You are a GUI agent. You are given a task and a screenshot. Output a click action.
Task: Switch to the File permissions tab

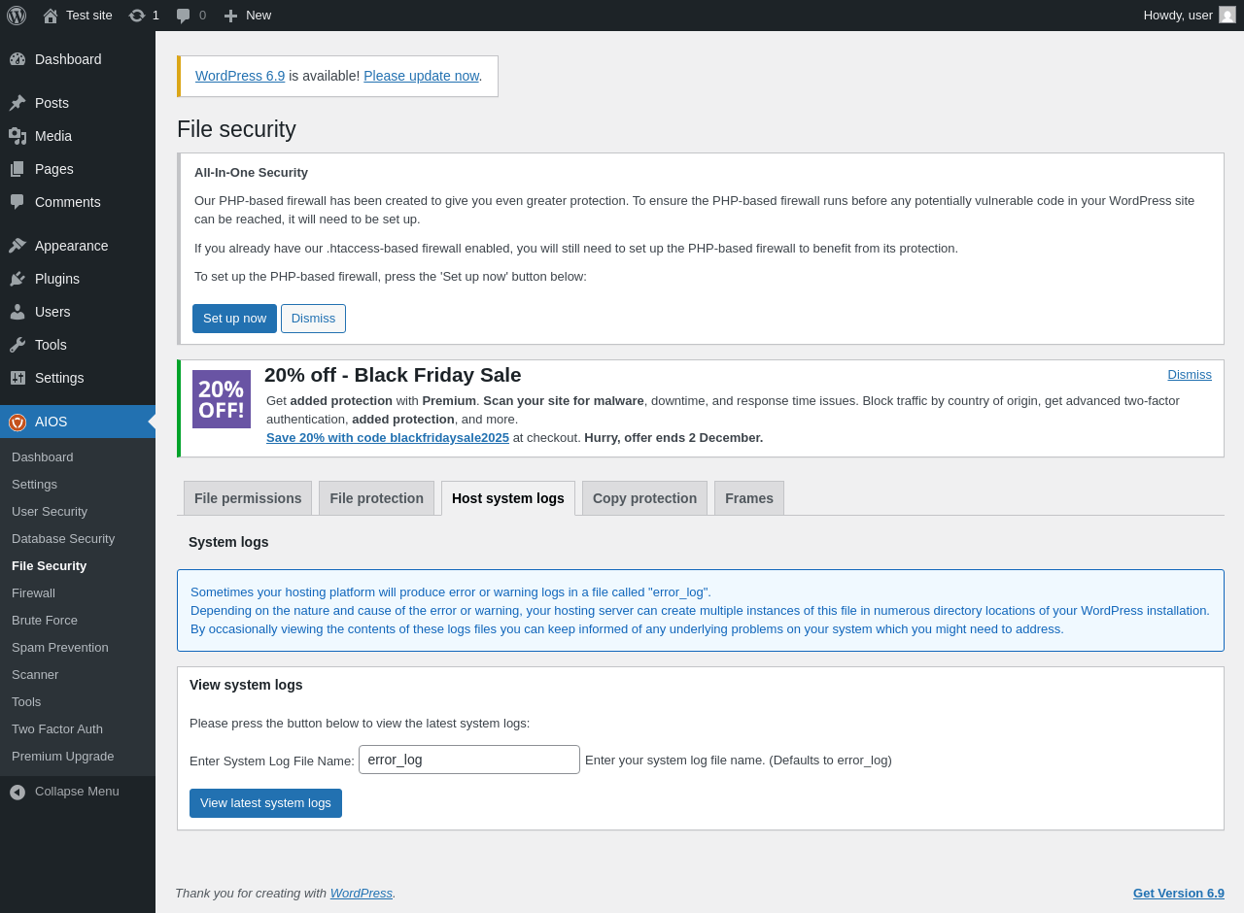click(x=248, y=498)
